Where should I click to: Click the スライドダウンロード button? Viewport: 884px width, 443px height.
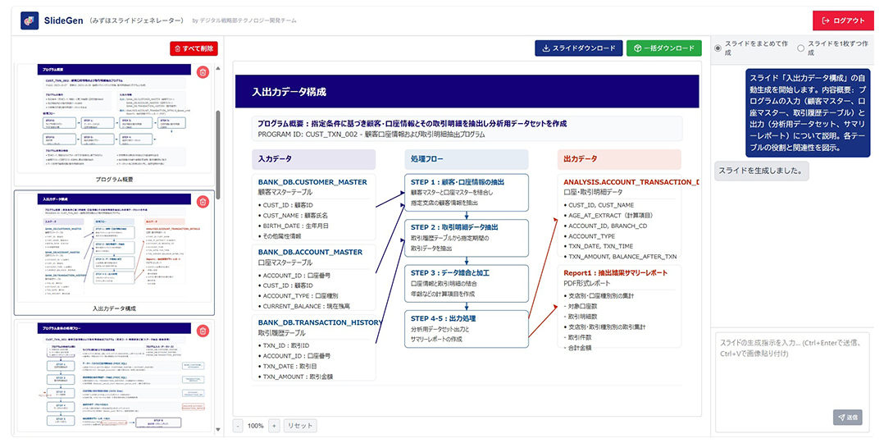click(x=578, y=48)
